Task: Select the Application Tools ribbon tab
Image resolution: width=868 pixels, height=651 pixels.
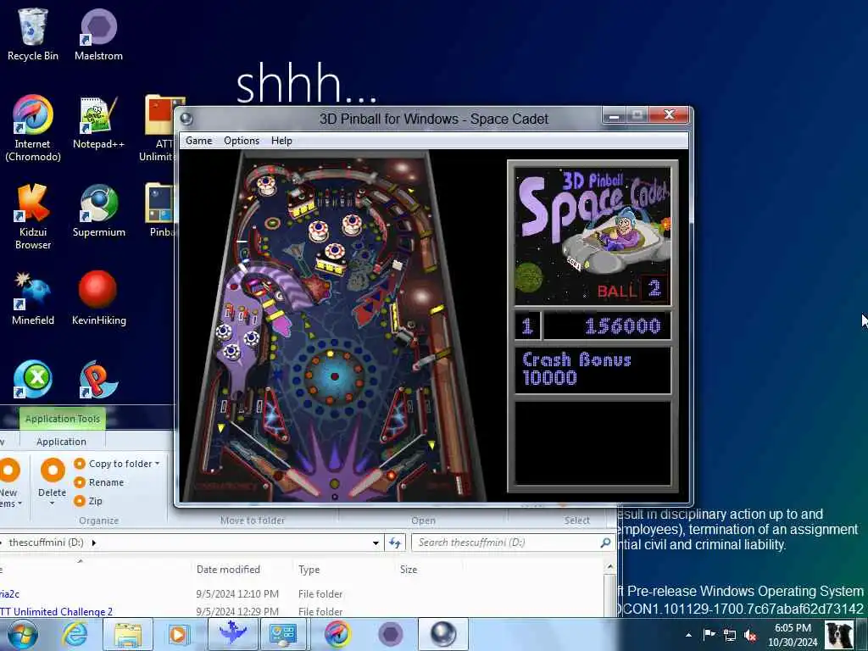Action: click(x=63, y=419)
